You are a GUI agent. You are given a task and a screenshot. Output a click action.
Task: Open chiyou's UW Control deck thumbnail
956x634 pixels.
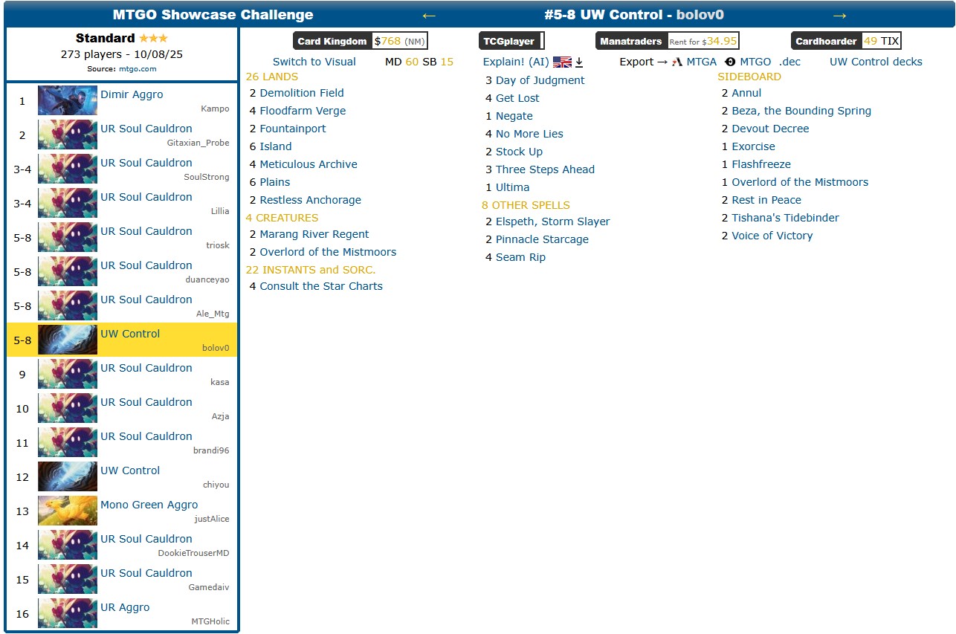pos(68,476)
